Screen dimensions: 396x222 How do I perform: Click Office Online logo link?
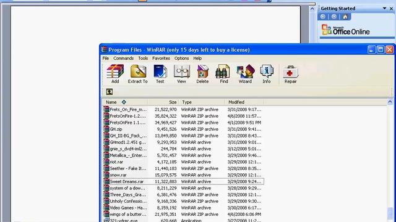(345, 30)
